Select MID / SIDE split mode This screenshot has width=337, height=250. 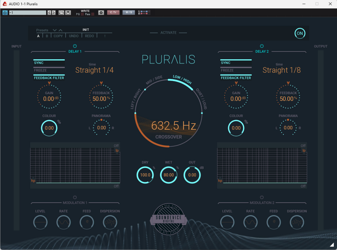(x=154, y=80)
